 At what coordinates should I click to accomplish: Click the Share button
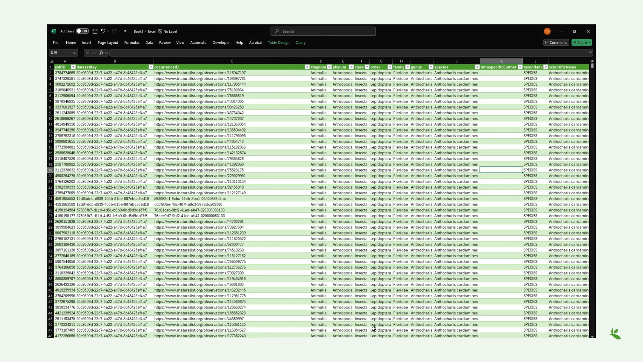[581, 42]
